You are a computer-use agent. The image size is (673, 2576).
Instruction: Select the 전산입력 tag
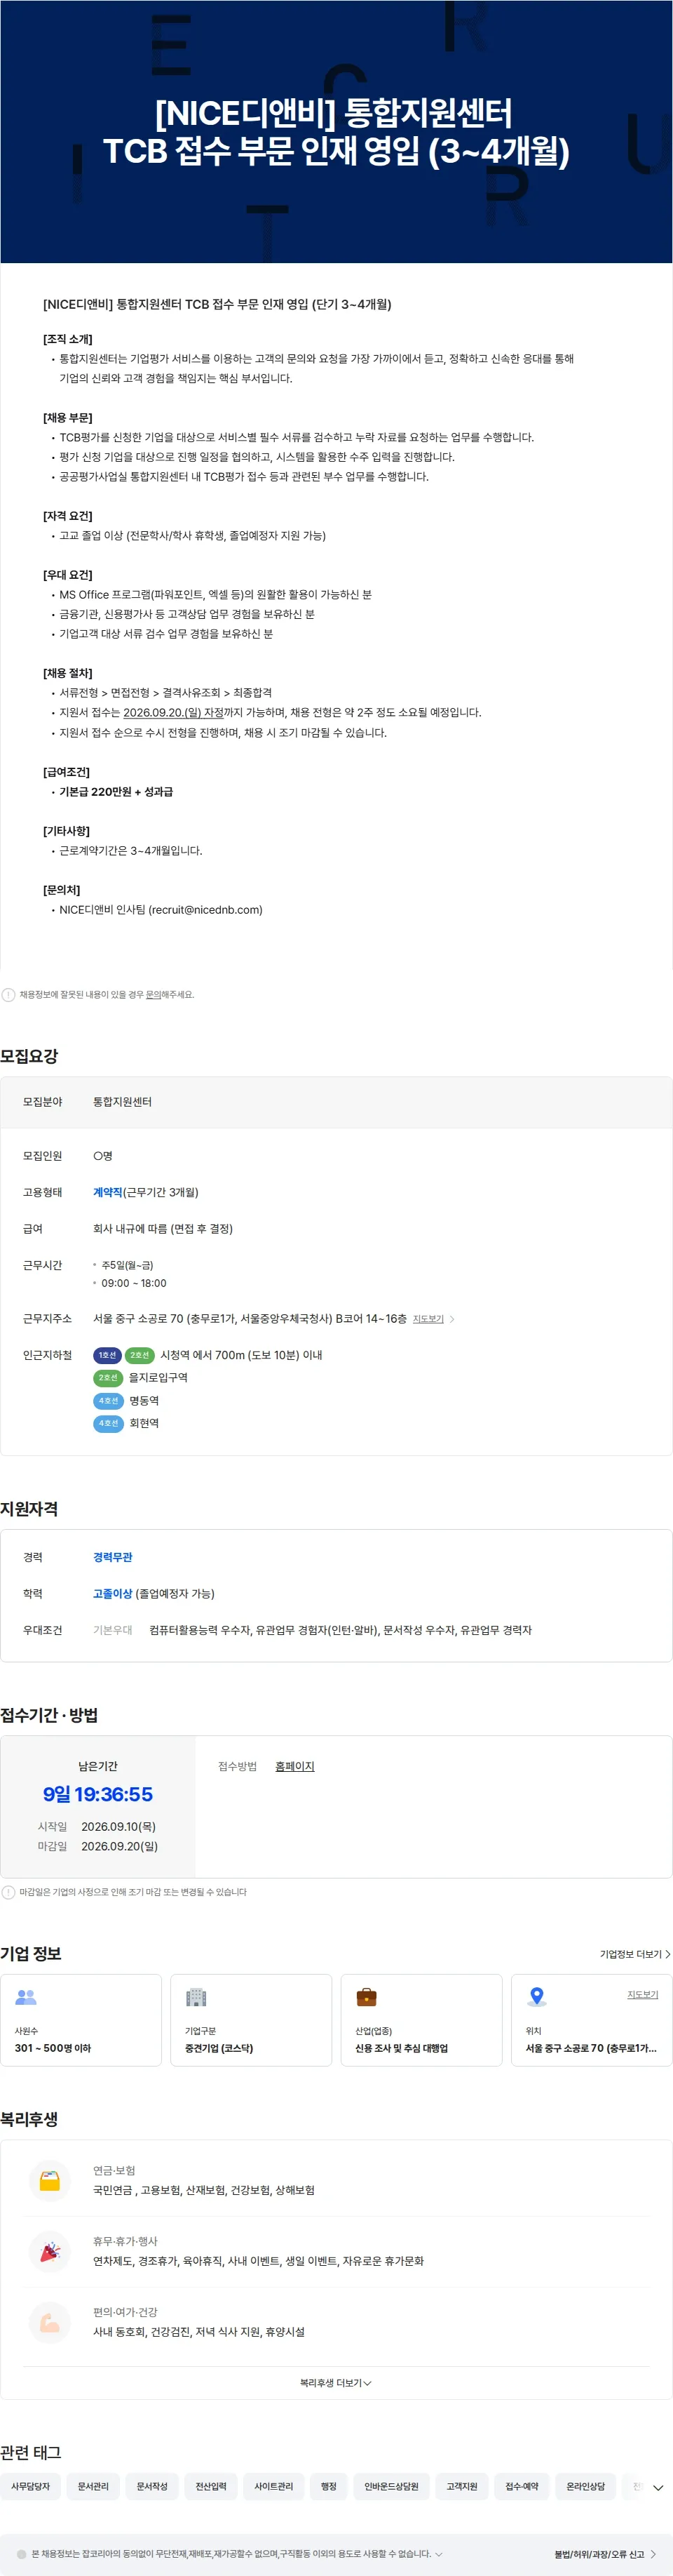pos(211,2486)
